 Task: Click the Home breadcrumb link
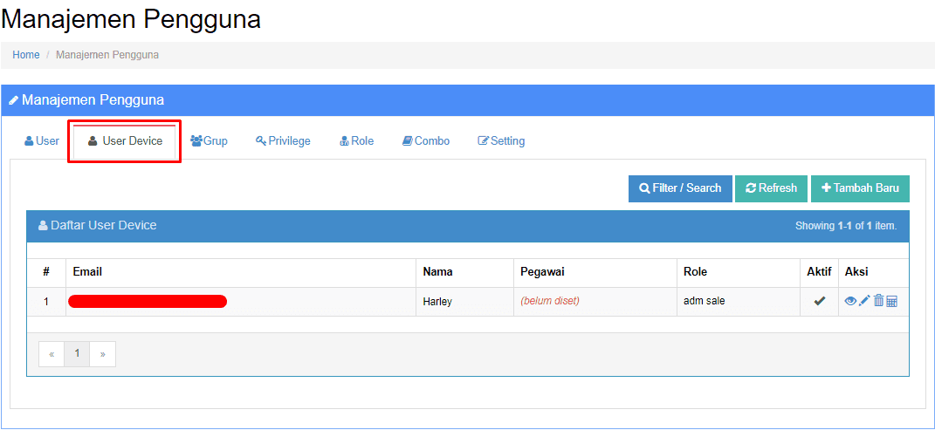point(25,55)
